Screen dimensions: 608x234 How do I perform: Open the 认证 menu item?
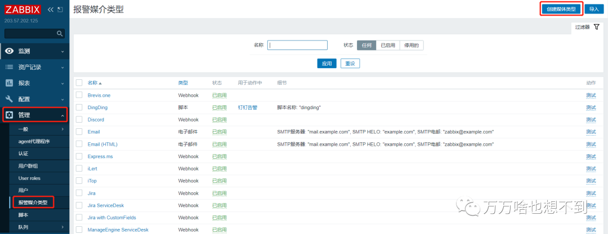click(23, 154)
